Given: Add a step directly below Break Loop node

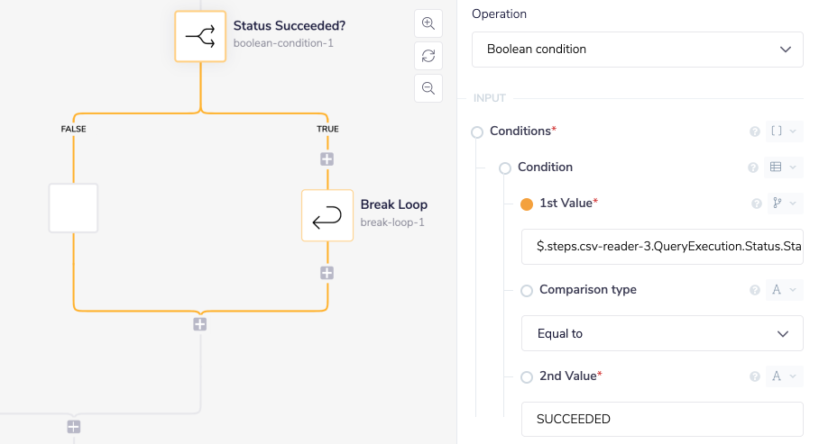Looking at the screenshot, I should point(327,273).
